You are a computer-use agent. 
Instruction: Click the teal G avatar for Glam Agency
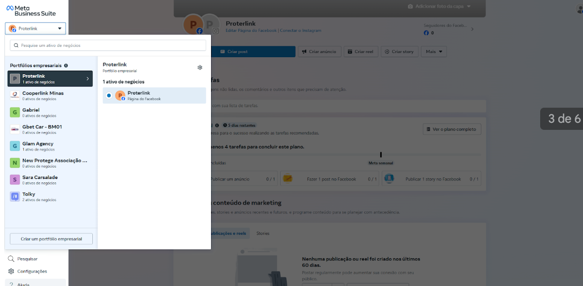[x=15, y=146]
